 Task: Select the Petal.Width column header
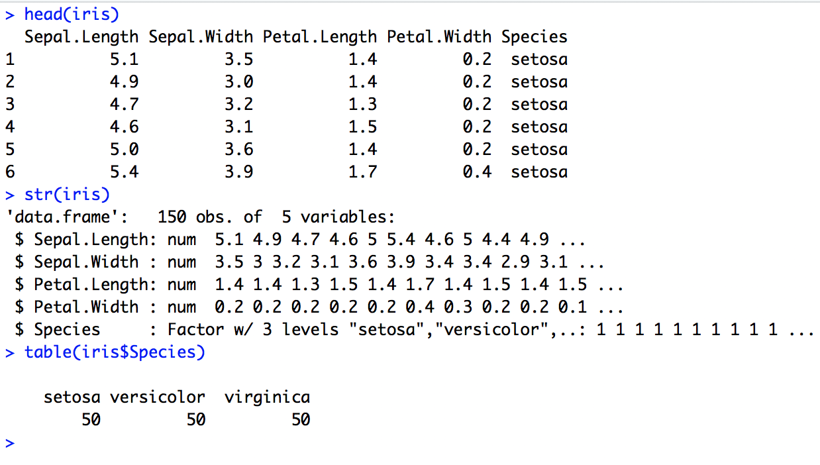pos(438,36)
